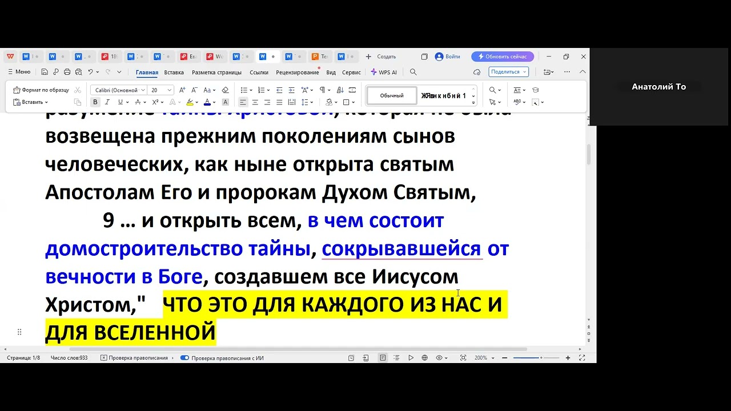This screenshot has width=731, height=411.
Task: Click the Print icon
Action: (x=67, y=72)
